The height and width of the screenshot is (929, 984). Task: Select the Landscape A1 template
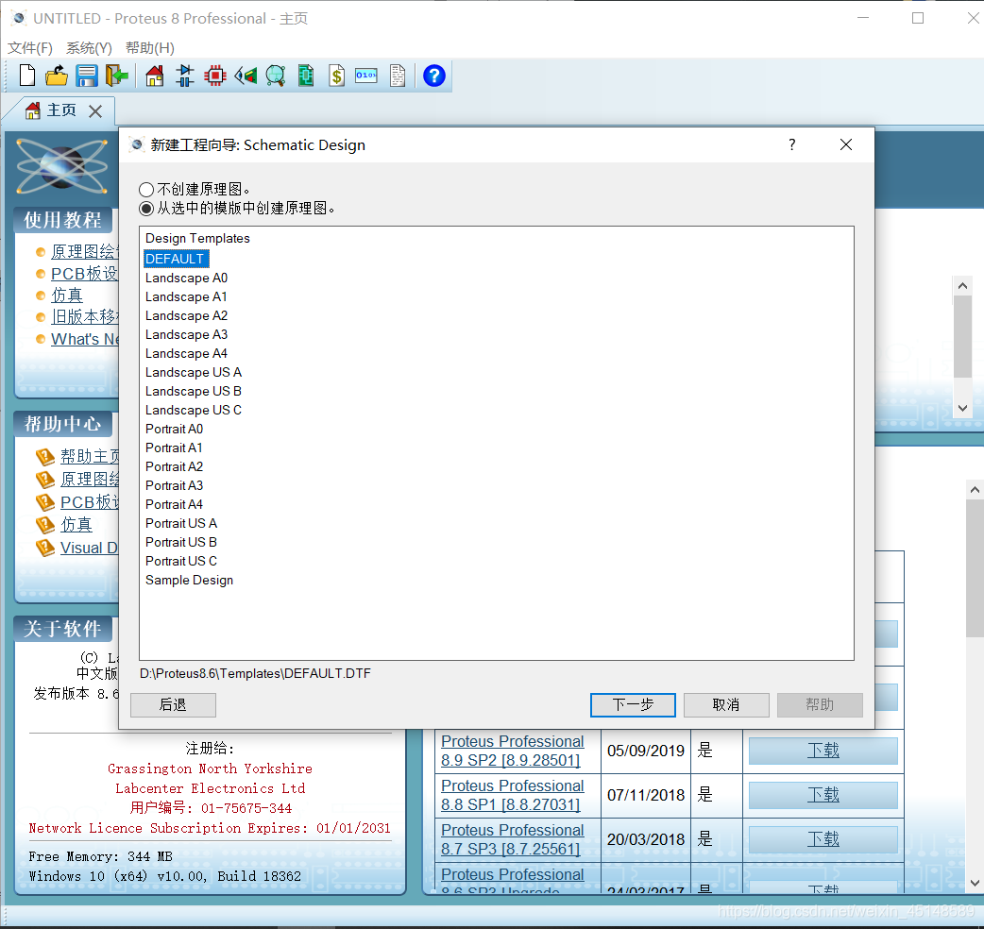coord(186,296)
